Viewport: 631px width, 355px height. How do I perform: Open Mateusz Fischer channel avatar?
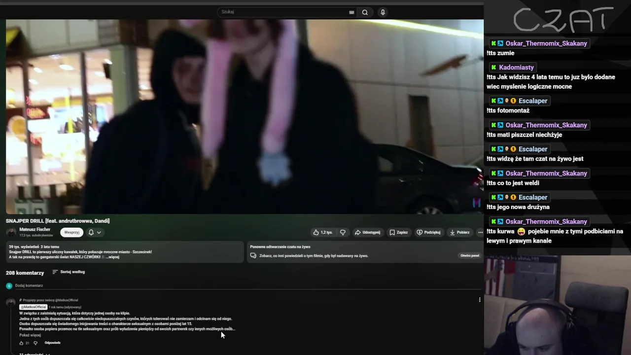pos(11,232)
